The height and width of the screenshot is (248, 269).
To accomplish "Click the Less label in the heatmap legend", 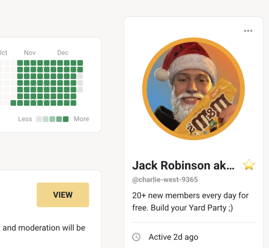I will point(25,119).
